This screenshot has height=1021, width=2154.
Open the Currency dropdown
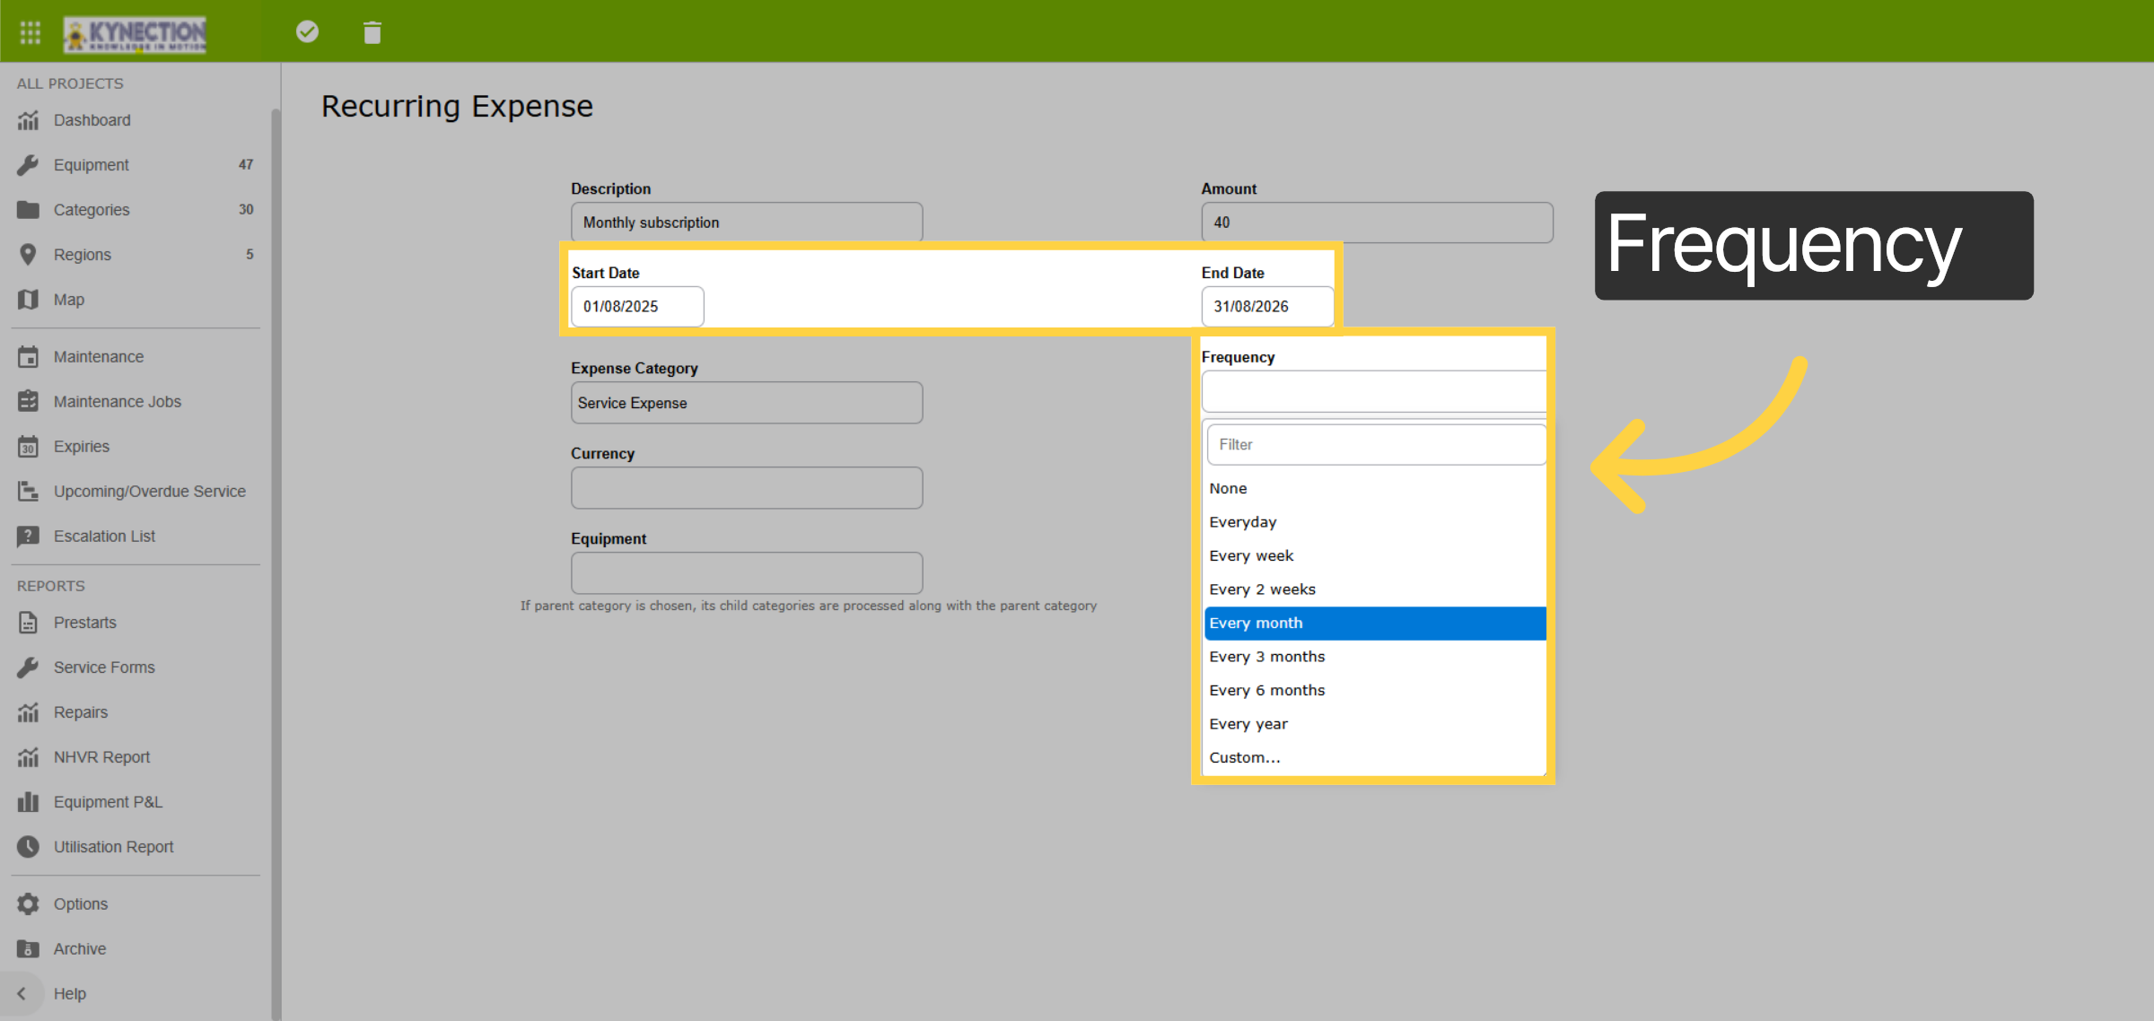pos(747,488)
